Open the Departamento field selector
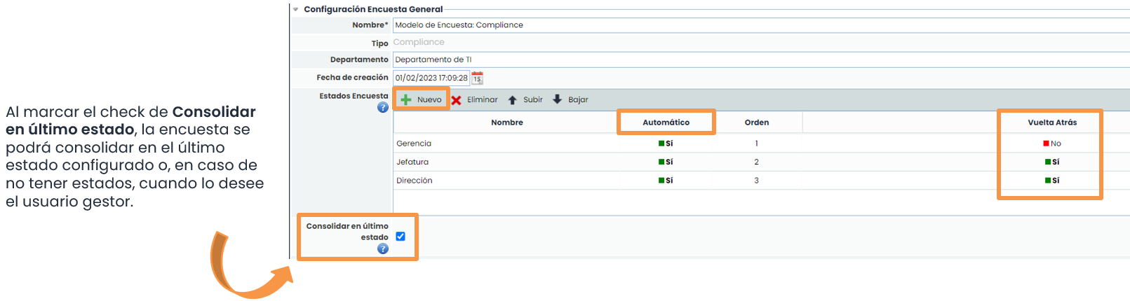 (758, 59)
